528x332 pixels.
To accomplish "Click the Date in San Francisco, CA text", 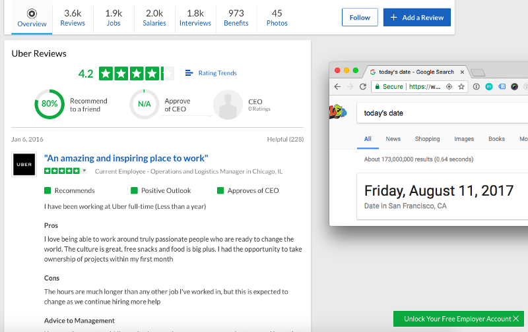I will click(405, 206).
